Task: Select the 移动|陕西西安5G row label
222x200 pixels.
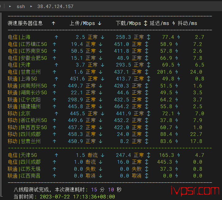Action: pos(27,127)
